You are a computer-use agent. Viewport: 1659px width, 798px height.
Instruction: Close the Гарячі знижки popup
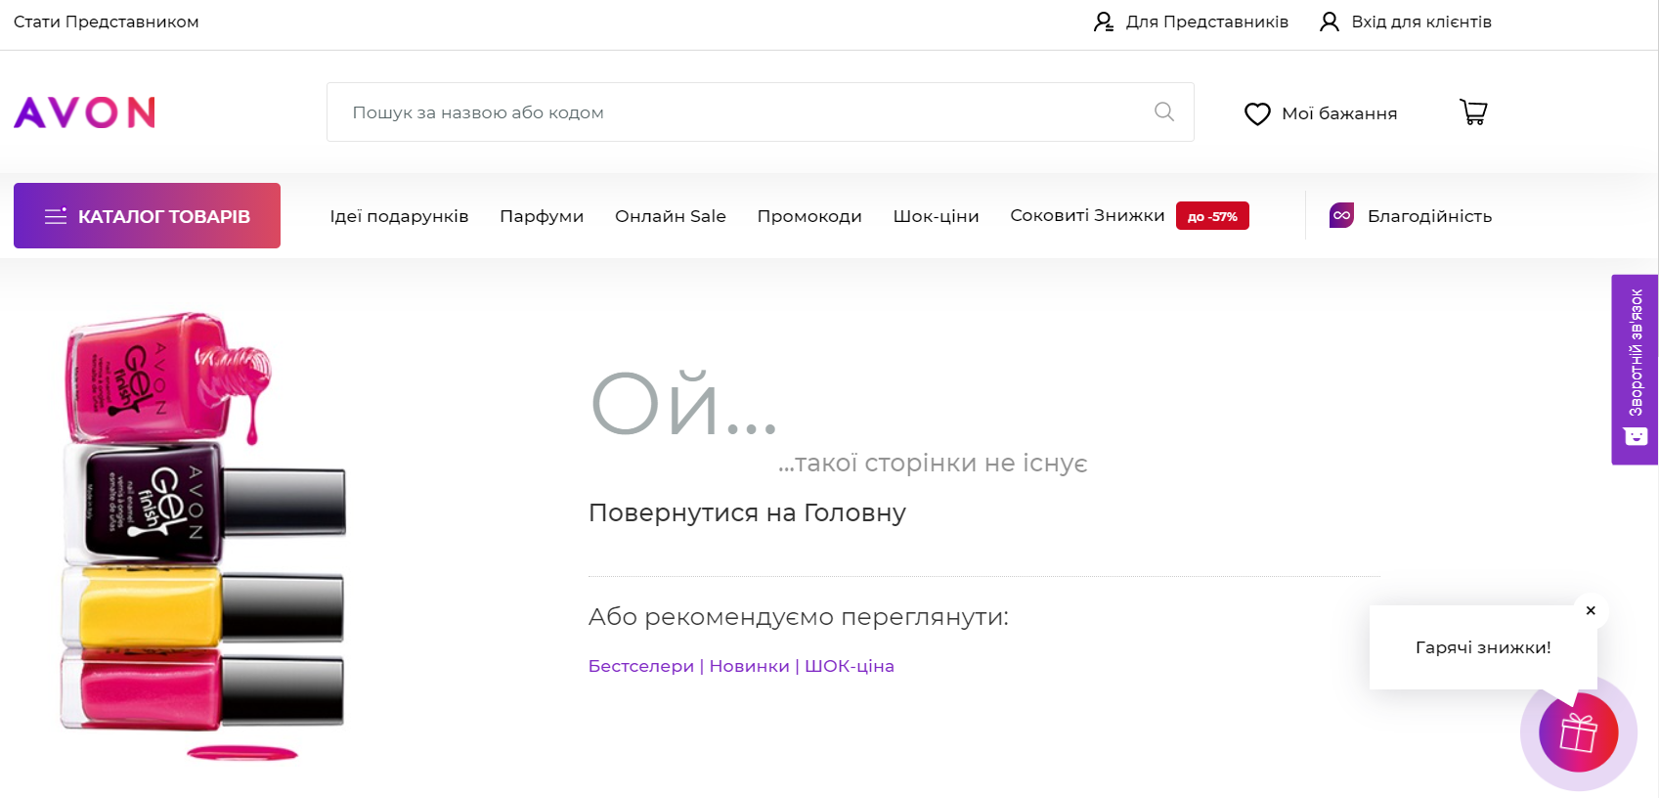(1591, 610)
